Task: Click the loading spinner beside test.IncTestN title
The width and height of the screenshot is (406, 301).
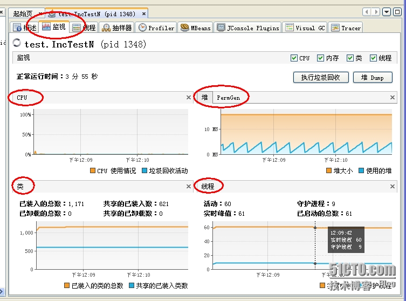Action: tap(17, 43)
